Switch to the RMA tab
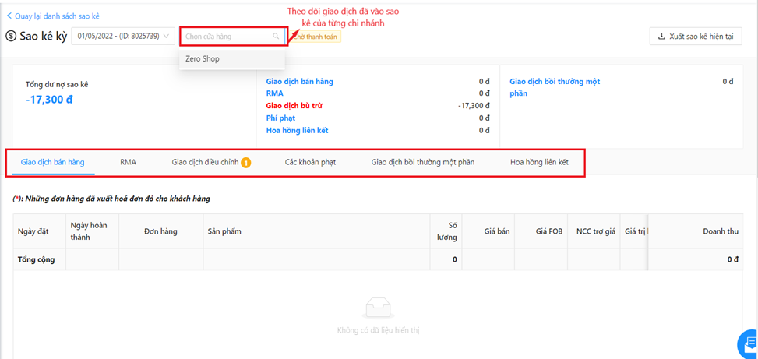Screen dimensions: 758x359 [x=128, y=162]
